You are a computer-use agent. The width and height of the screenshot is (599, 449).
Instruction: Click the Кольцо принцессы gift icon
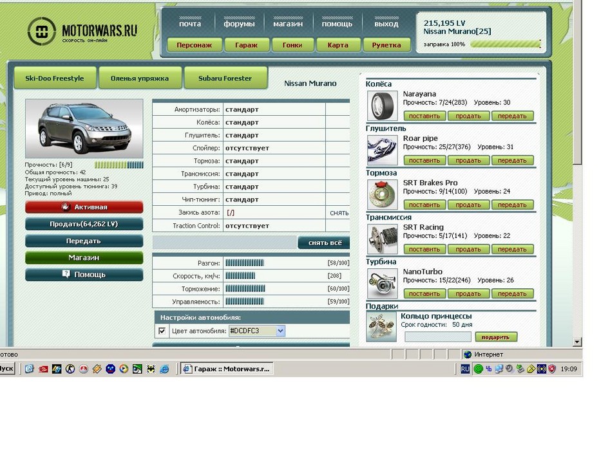[381, 327]
